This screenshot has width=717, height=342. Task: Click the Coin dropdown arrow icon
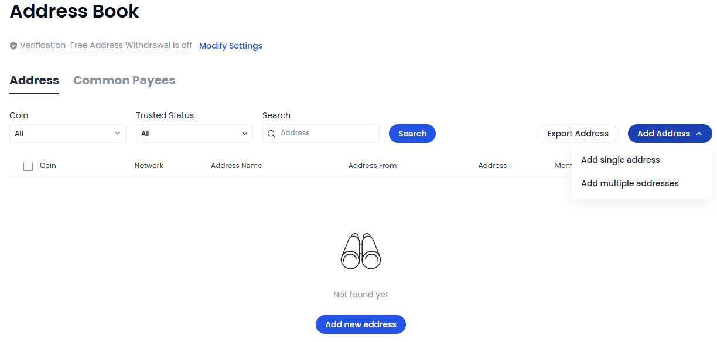118,134
